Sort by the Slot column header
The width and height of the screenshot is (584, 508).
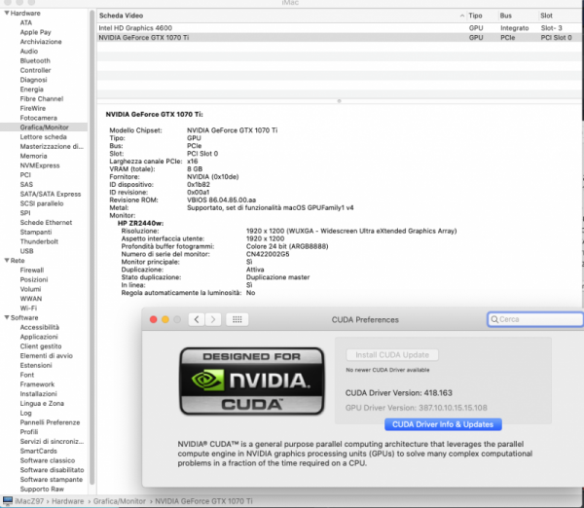pos(546,16)
